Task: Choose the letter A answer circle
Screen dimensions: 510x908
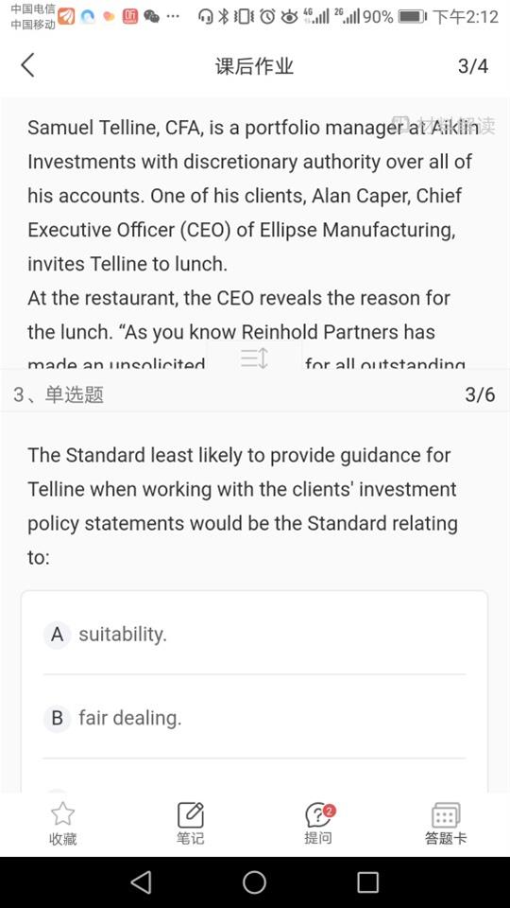Action: (57, 635)
